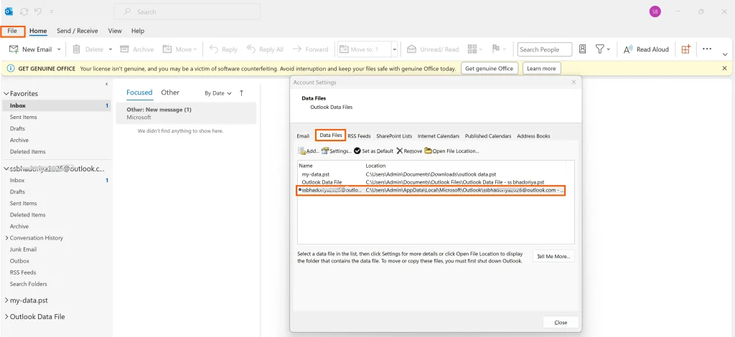Select the my-data.pst data file row
The width and height of the screenshot is (735, 337).
click(431, 174)
